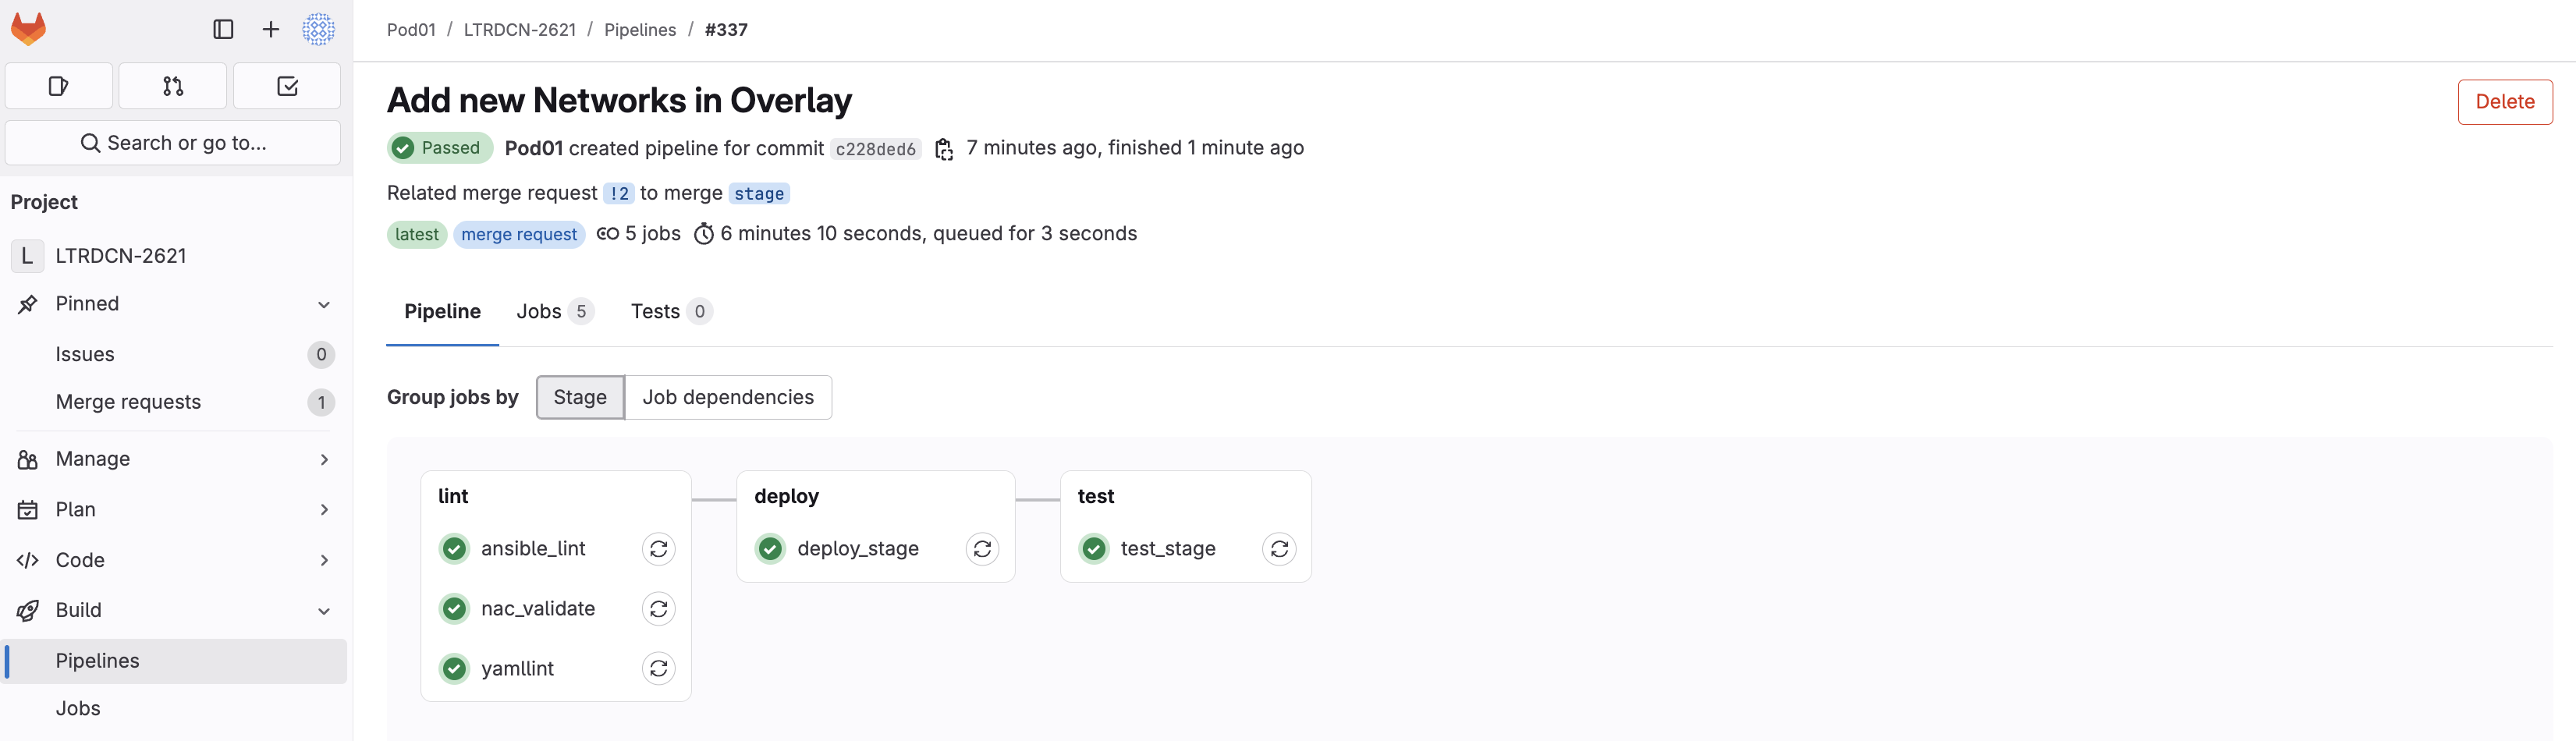The height and width of the screenshot is (741, 2576).
Task: Retry the test_stage job
Action: click(1279, 549)
